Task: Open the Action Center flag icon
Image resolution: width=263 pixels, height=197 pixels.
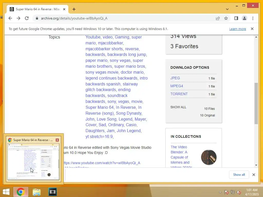Action: point(226,192)
